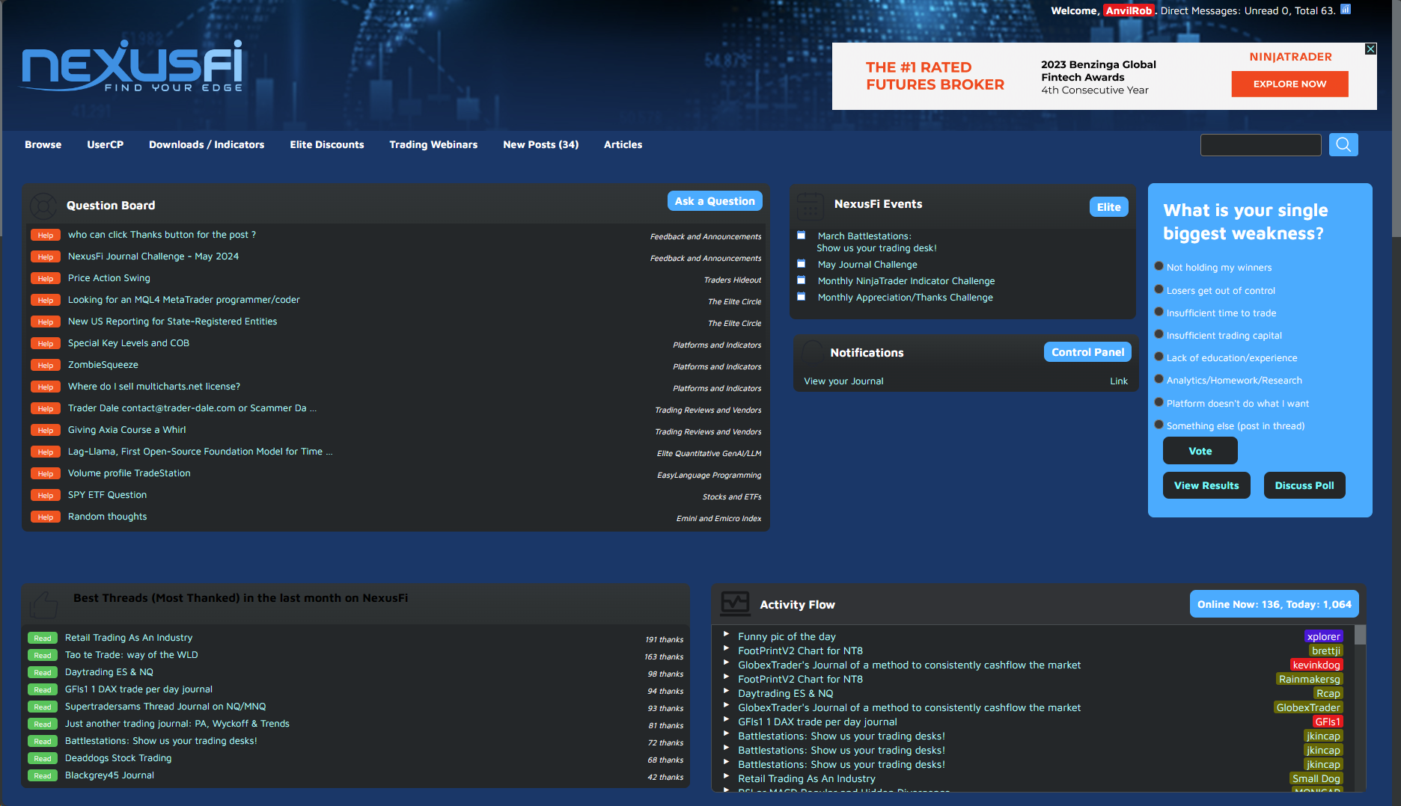Click Help badge beside Giving Axia Course a Whirl

46,430
